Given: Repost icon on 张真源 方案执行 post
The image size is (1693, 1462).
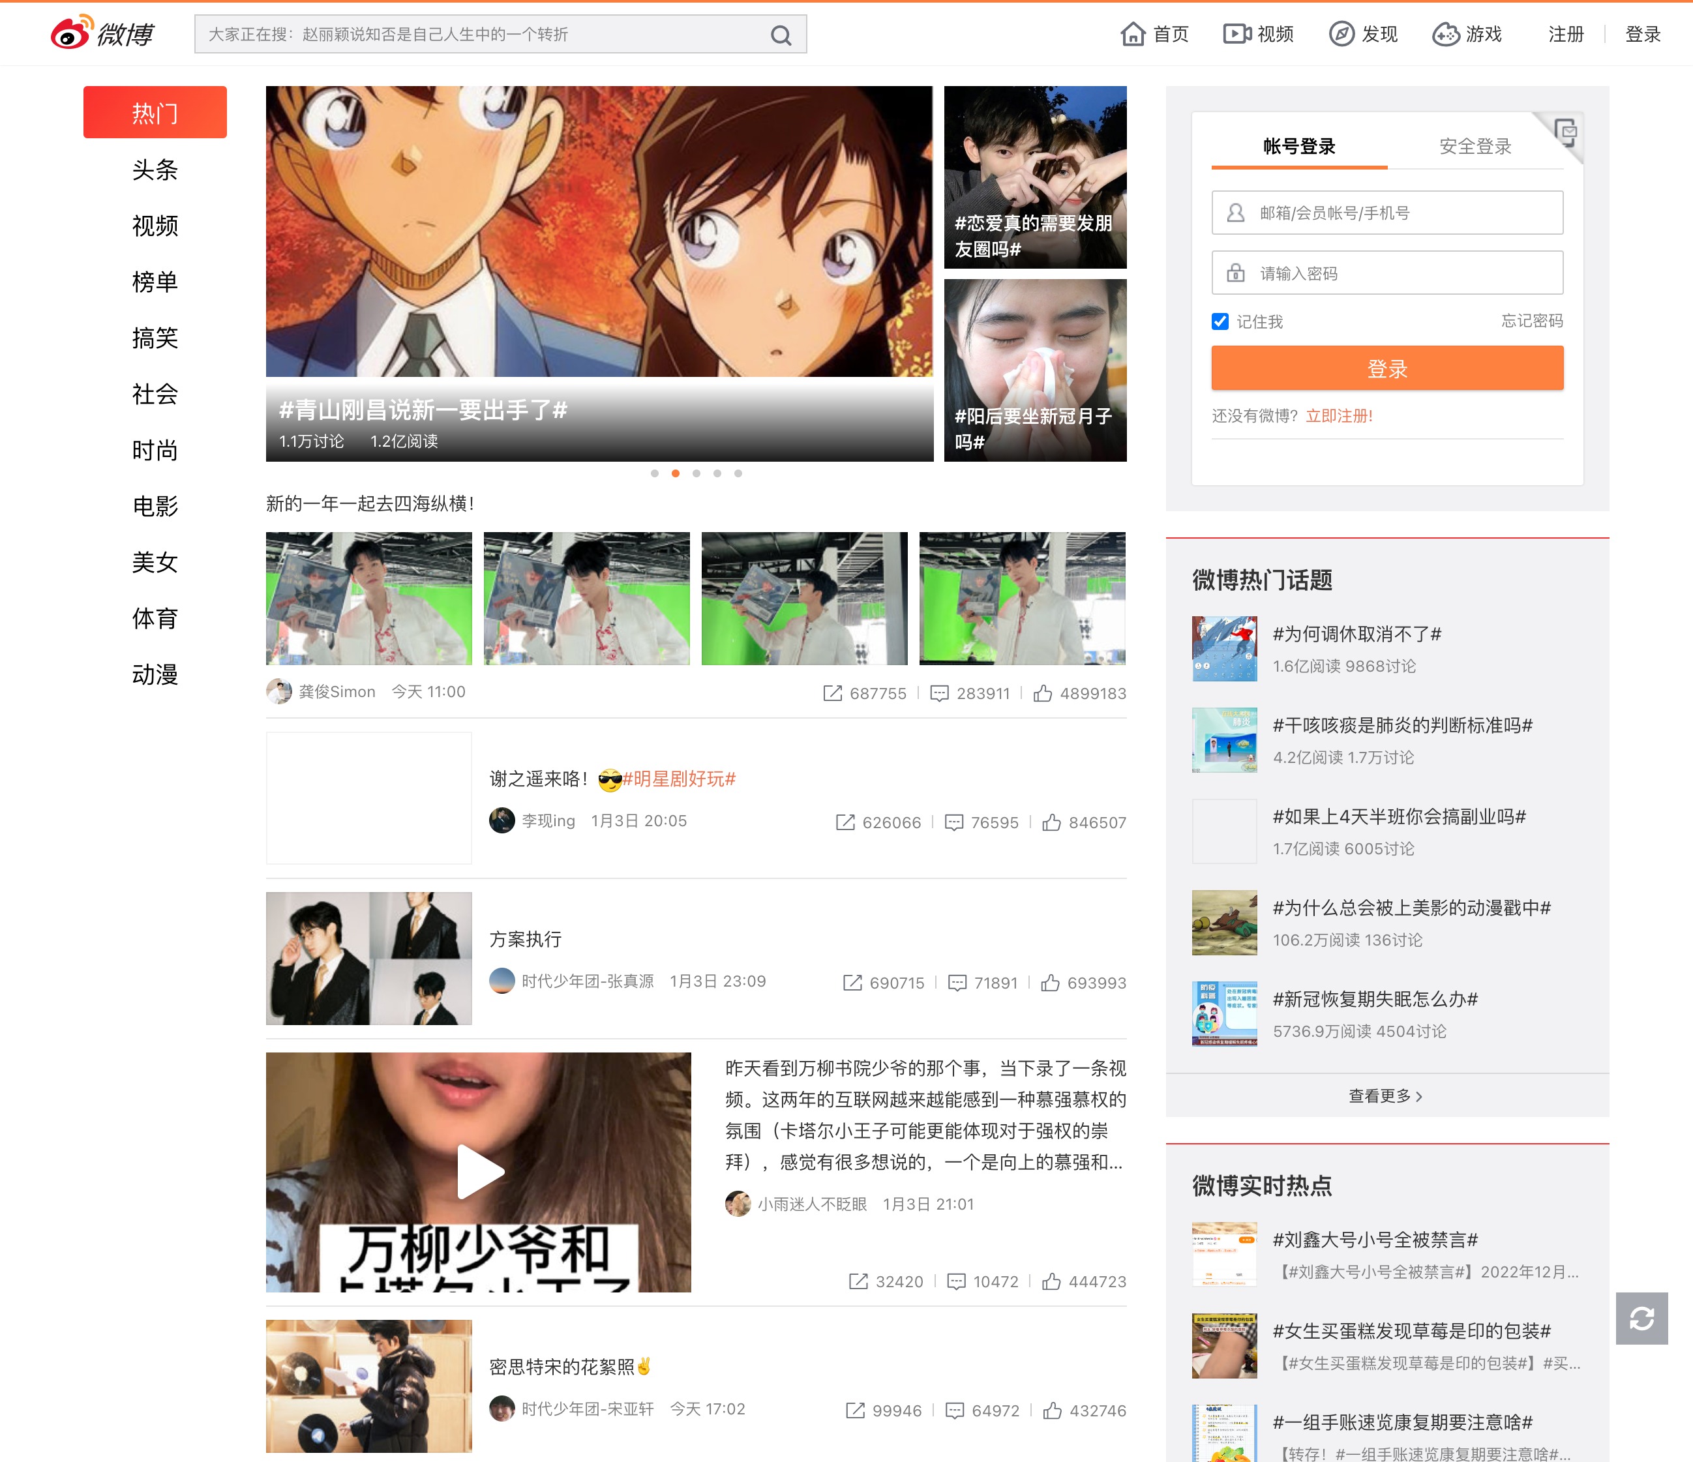Looking at the screenshot, I should 852,982.
